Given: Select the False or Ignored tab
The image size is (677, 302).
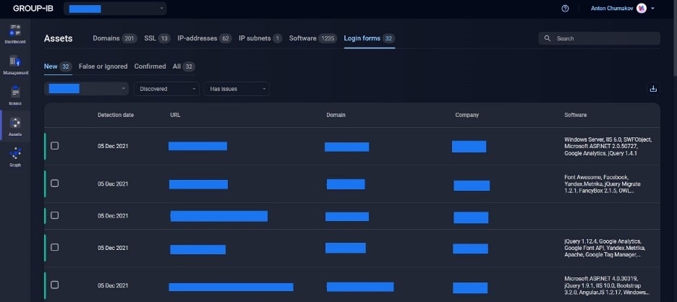Looking at the screenshot, I should click(103, 66).
